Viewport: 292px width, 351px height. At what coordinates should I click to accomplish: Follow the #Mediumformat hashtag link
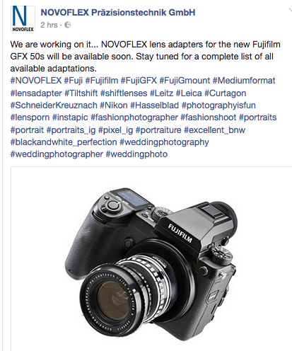coord(244,81)
